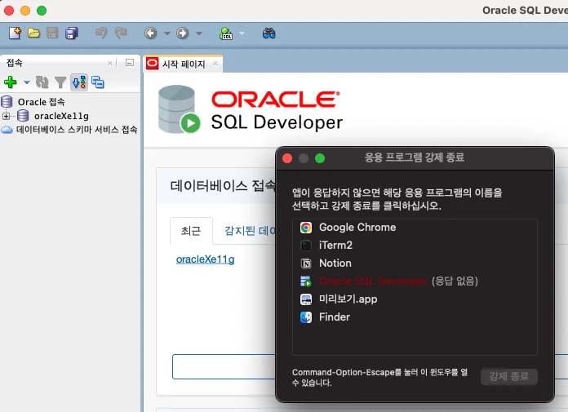Click the Back navigation arrow
This screenshot has width=568, height=412.
click(151, 33)
